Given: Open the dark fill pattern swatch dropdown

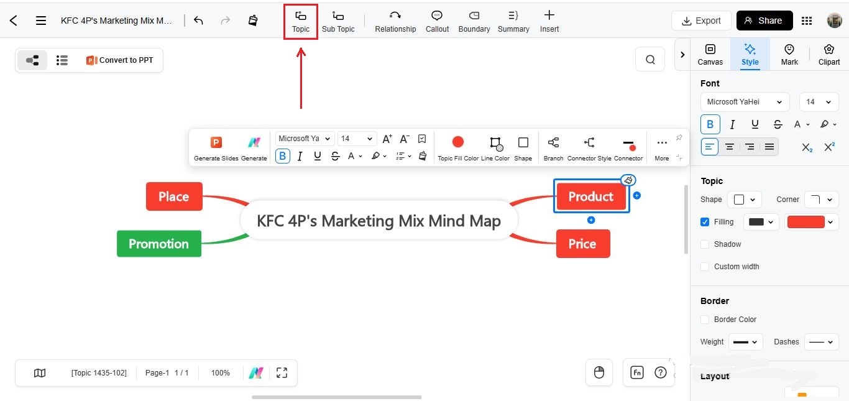Looking at the screenshot, I should coord(761,222).
